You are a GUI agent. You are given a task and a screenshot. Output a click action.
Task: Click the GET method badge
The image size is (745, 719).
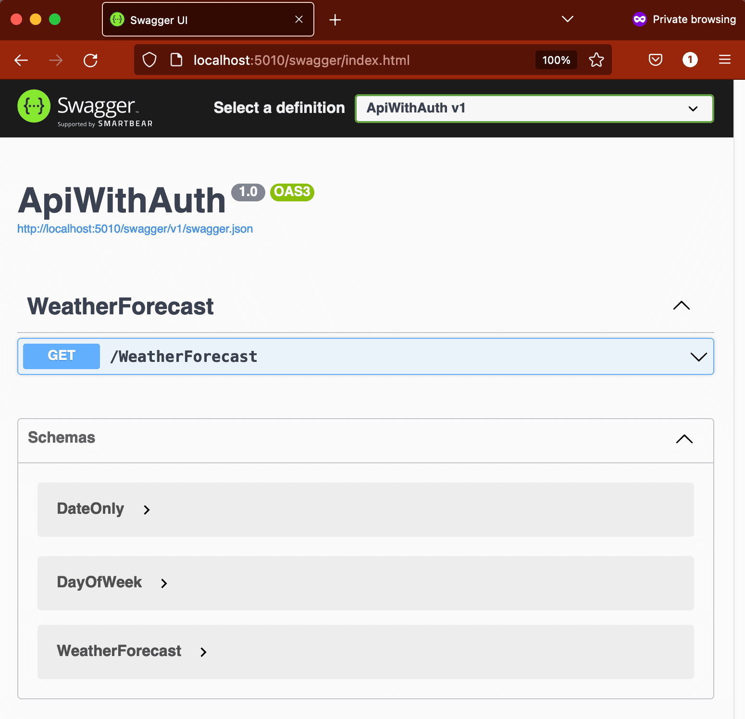[x=62, y=356]
